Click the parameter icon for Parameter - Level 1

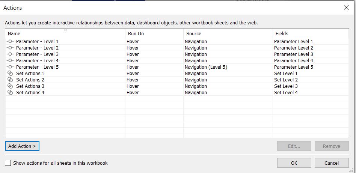[10, 42]
